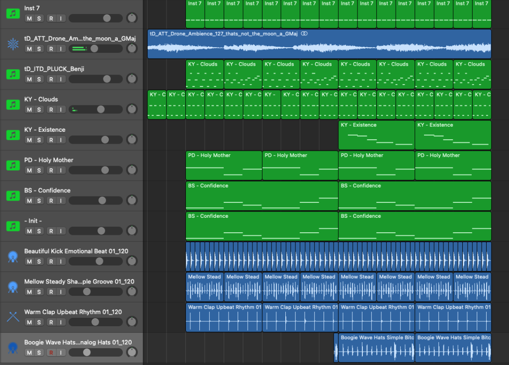This screenshot has width=509, height=365.
Task: Mute the KY - Clouds track
Action: click(x=29, y=110)
